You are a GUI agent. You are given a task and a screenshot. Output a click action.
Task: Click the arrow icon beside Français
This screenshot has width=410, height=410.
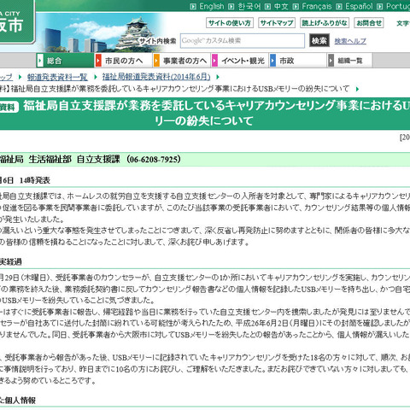pos(296,6)
